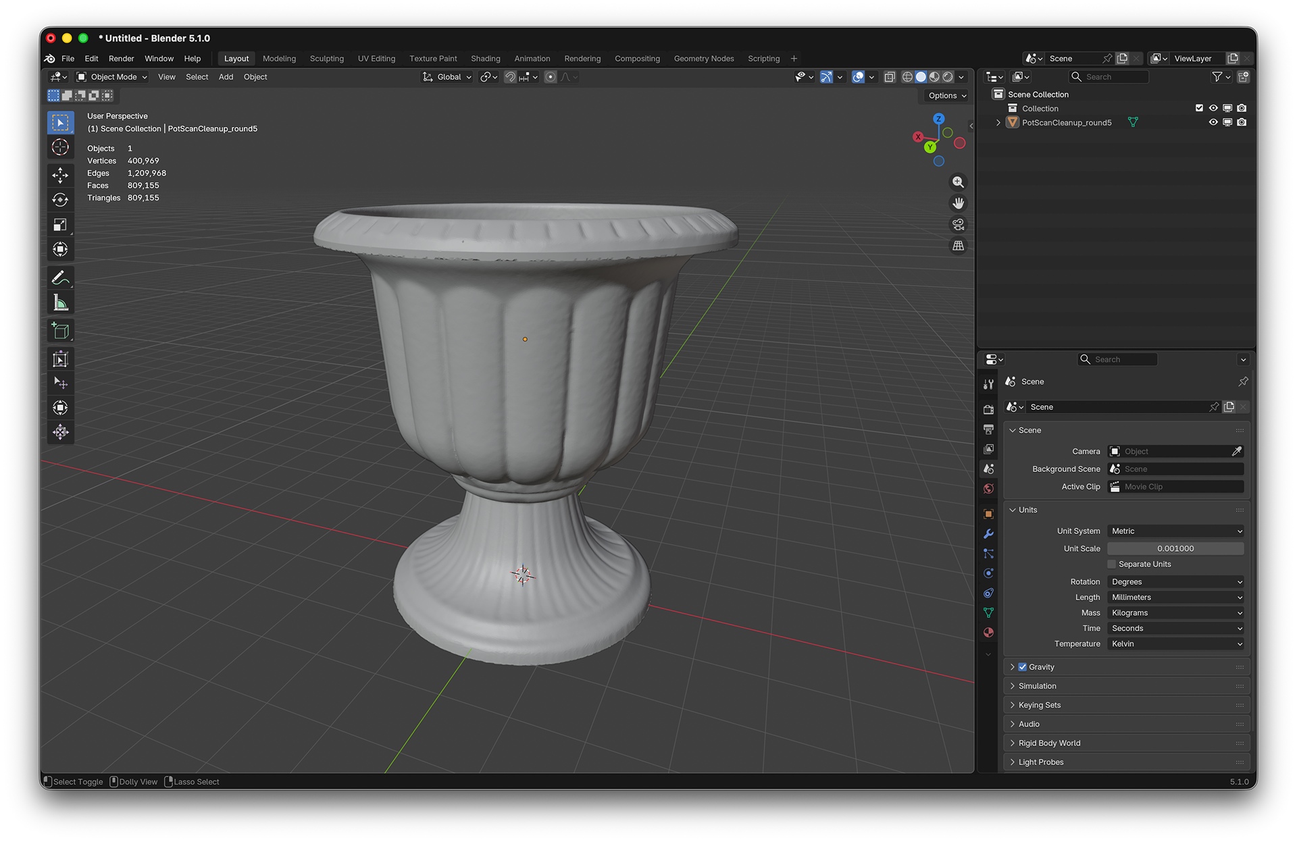
Task: Open the Sculpting workspace tab
Action: (x=326, y=59)
